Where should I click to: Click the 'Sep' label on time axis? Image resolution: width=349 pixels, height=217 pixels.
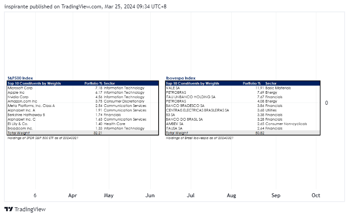point(276,195)
